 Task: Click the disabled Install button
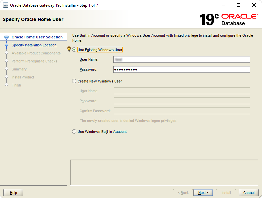pos(226,193)
